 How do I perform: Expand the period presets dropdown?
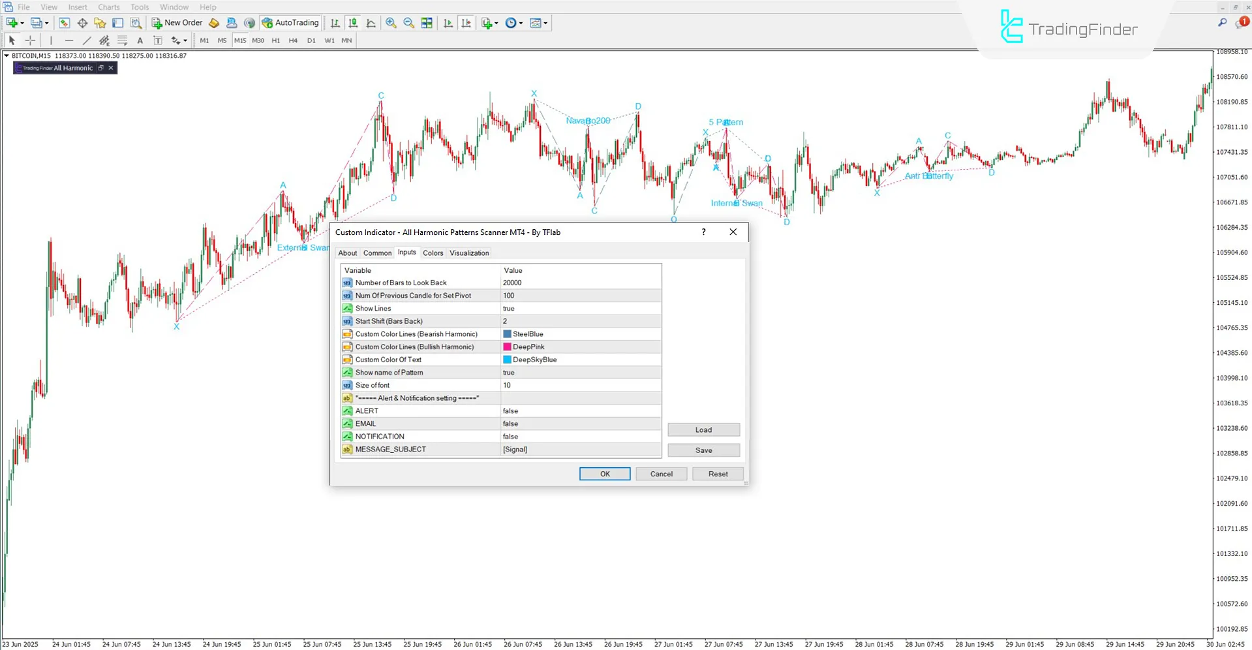point(519,22)
